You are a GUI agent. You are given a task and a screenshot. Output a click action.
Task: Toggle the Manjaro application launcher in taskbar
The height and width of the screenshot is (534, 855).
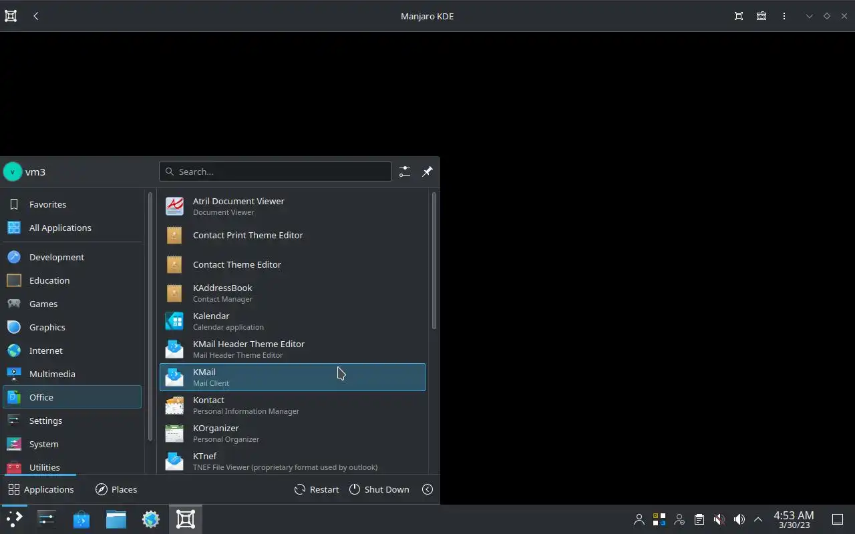[14, 519]
